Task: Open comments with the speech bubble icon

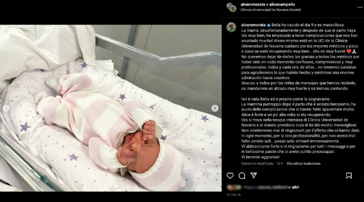Action: (242, 176)
